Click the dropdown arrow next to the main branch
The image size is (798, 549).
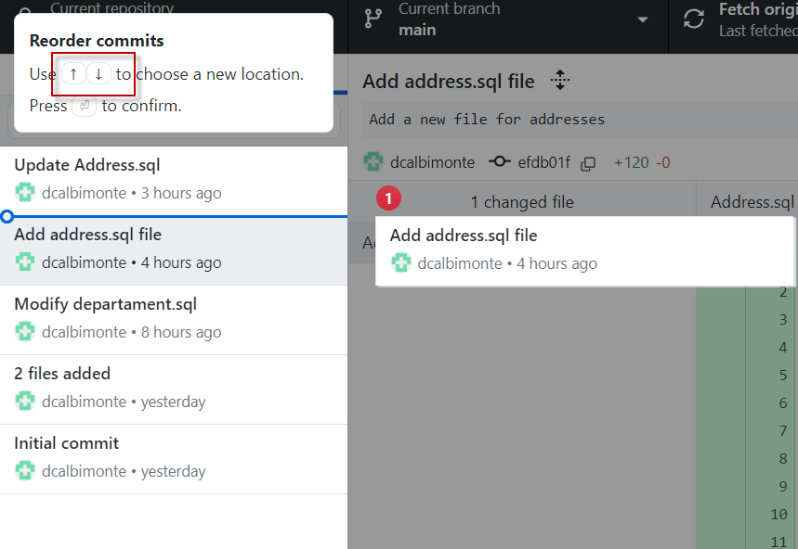(643, 19)
